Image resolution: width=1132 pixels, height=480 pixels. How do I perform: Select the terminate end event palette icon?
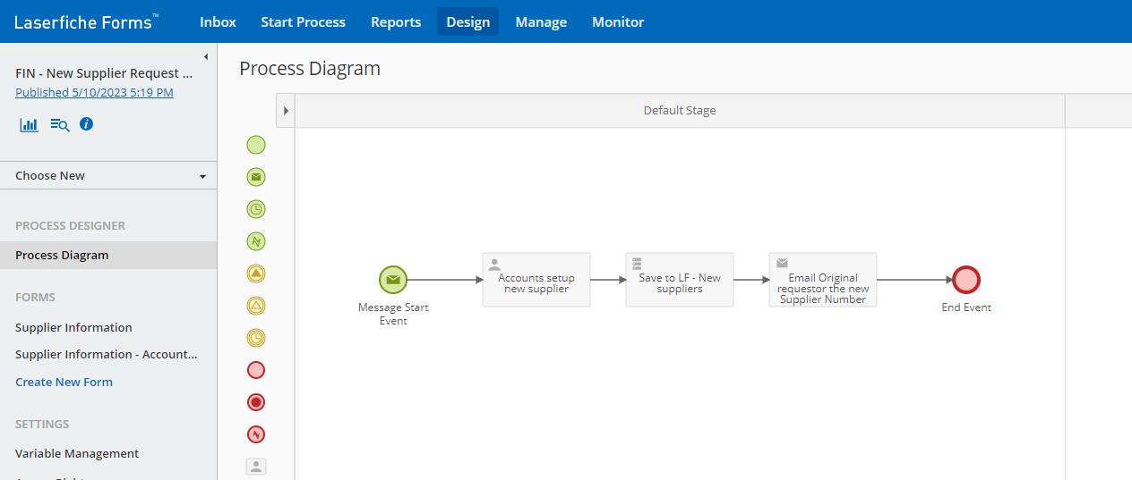[256, 402]
